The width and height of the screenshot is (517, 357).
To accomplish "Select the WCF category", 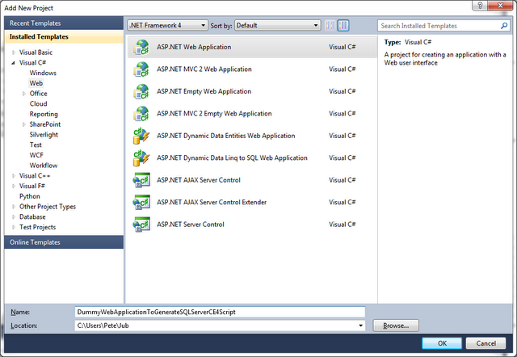I will tap(36, 155).
